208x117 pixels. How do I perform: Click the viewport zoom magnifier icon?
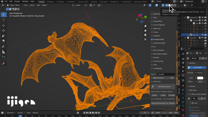(145, 26)
